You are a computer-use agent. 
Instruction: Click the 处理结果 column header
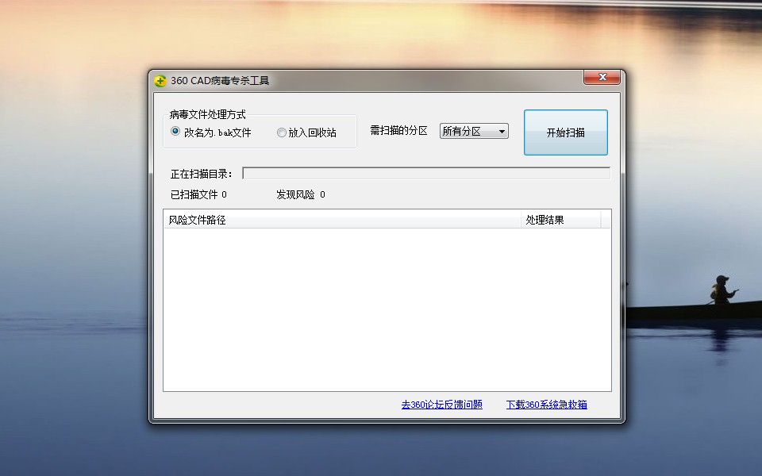pos(560,220)
